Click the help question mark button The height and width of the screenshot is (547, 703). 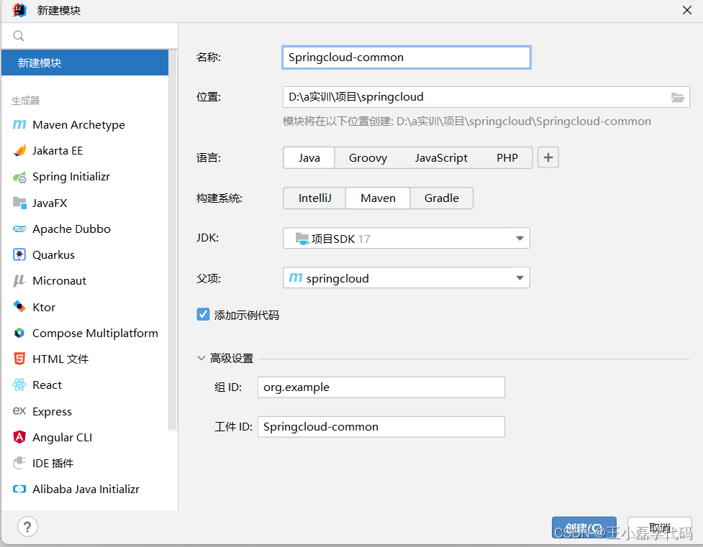27,526
